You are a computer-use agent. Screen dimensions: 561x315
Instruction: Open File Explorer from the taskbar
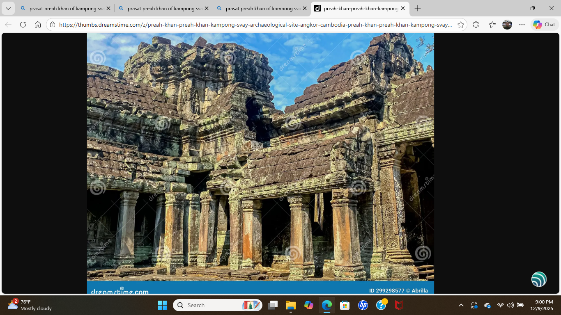point(291,305)
